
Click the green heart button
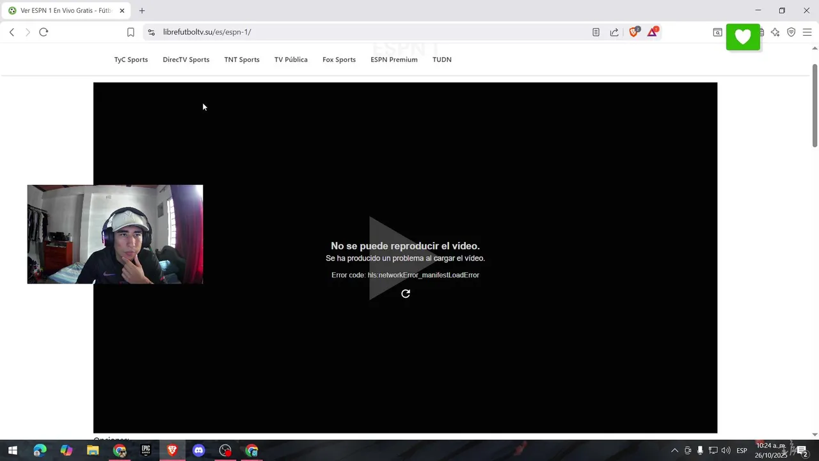coord(743,37)
